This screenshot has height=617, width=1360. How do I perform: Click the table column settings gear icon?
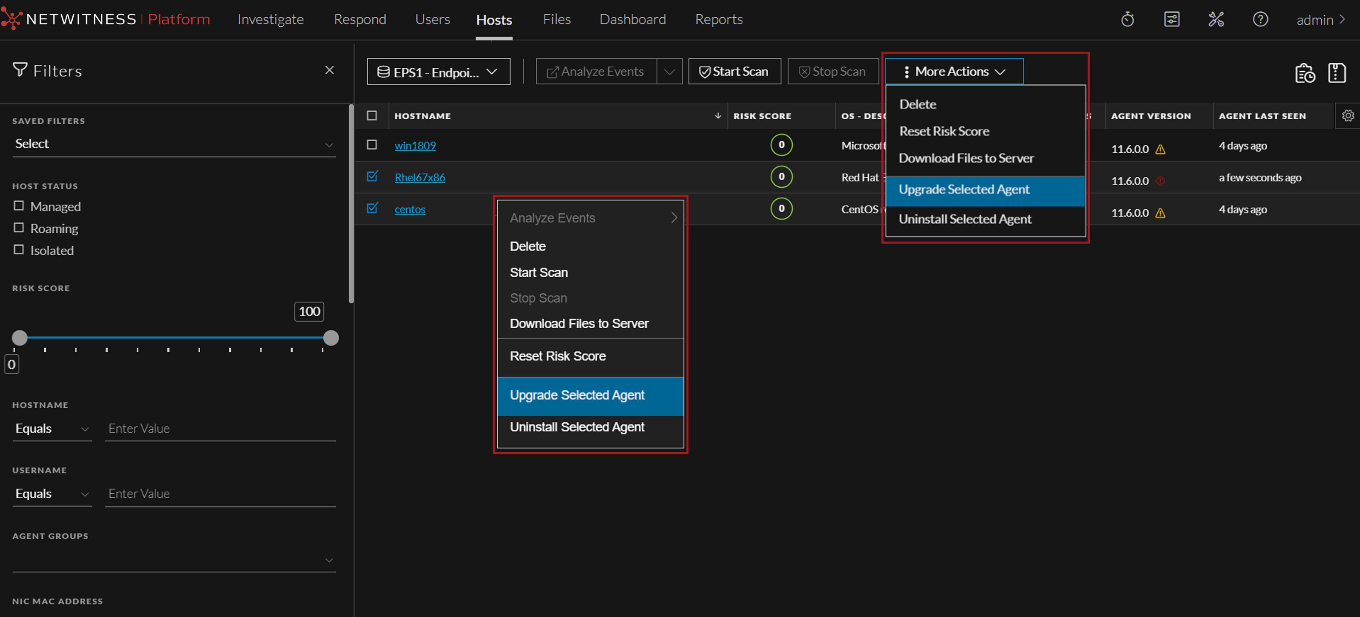click(1348, 115)
